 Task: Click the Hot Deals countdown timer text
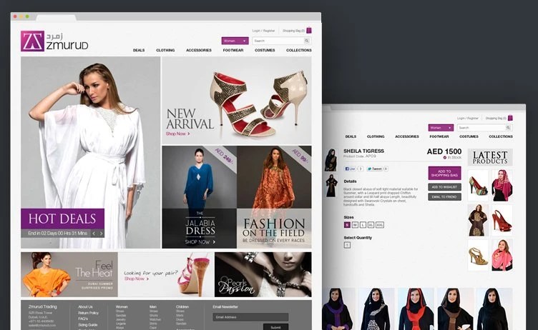[57, 234]
